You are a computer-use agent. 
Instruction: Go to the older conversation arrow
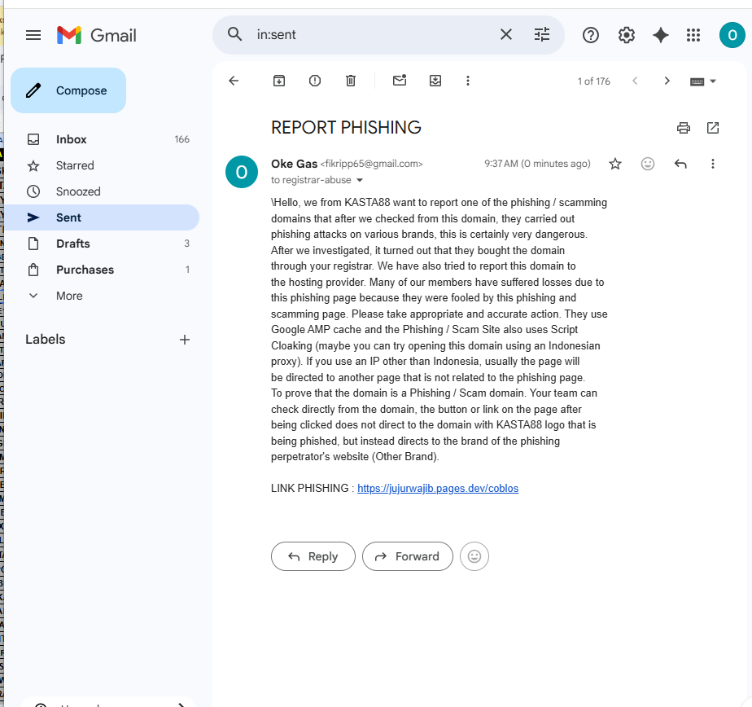point(667,81)
